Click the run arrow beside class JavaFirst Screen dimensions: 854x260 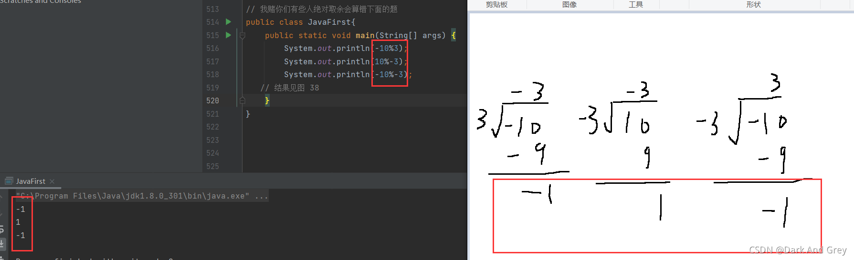(228, 22)
